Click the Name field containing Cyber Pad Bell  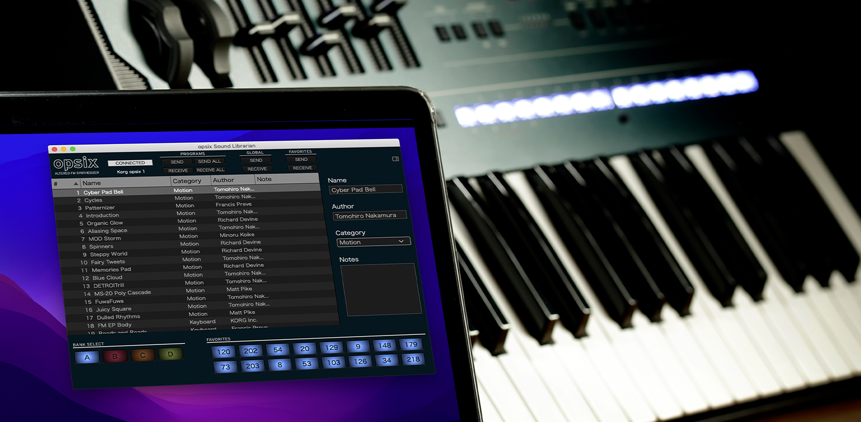click(x=366, y=189)
